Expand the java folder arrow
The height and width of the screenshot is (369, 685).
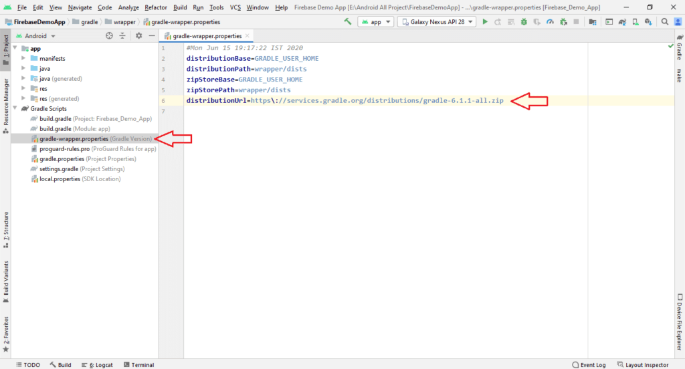click(x=23, y=68)
